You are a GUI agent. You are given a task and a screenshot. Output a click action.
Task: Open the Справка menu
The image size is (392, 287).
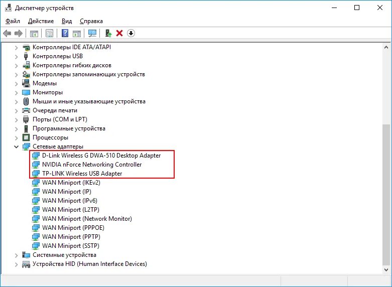[91, 21]
